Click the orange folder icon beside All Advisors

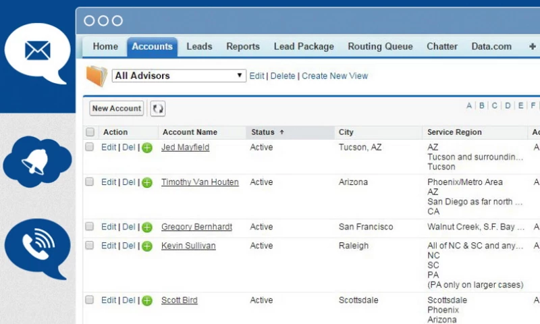click(97, 76)
